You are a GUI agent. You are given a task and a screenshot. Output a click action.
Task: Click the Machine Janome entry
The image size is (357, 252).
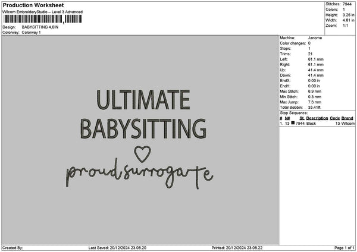(300, 38)
